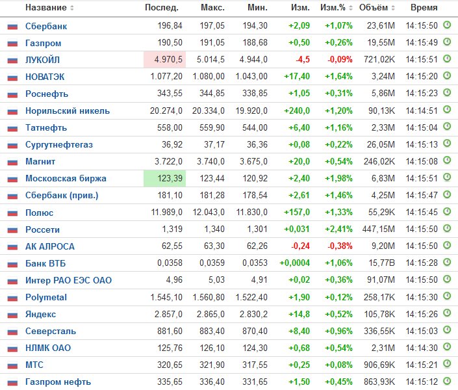Click the Изм. column header
The height and width of the screenshot is (390, 458).
point(300,8)
